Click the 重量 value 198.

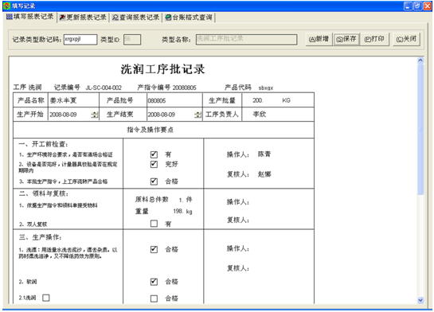point(178,212)
